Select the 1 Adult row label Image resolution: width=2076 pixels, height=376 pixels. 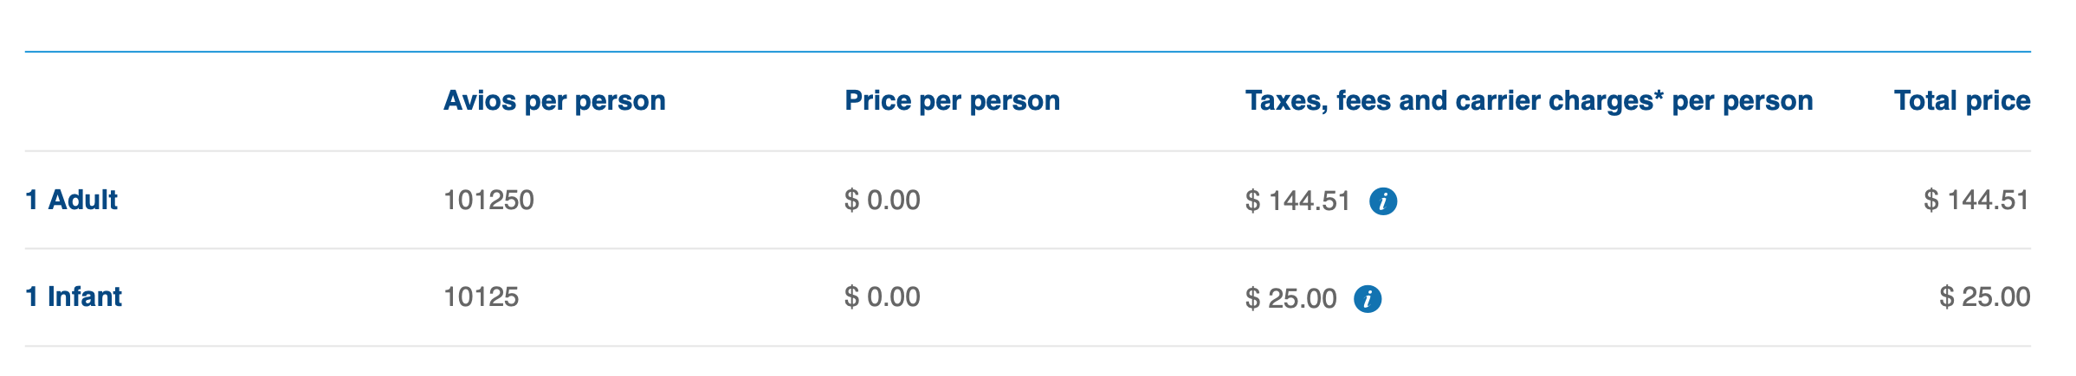[x=72, y=200]
